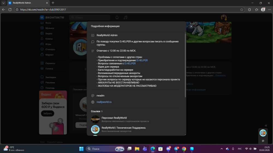Open Игры in the VK sidebar

pyautogui.click(x=48, y=44)
